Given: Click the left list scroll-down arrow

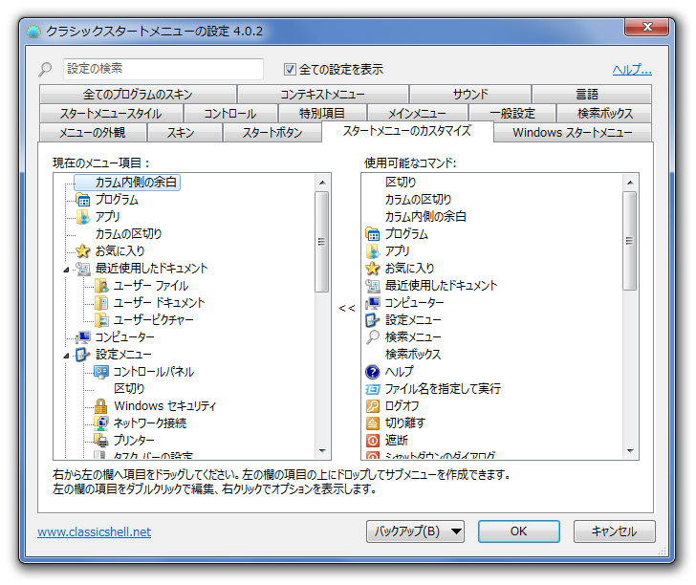Looking at the screenshot, I should (322, 451).
